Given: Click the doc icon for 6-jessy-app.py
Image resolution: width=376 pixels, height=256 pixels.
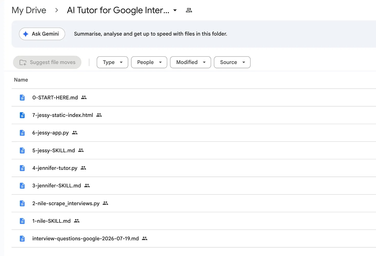Looking at the screenshot, I should [22, 133].
